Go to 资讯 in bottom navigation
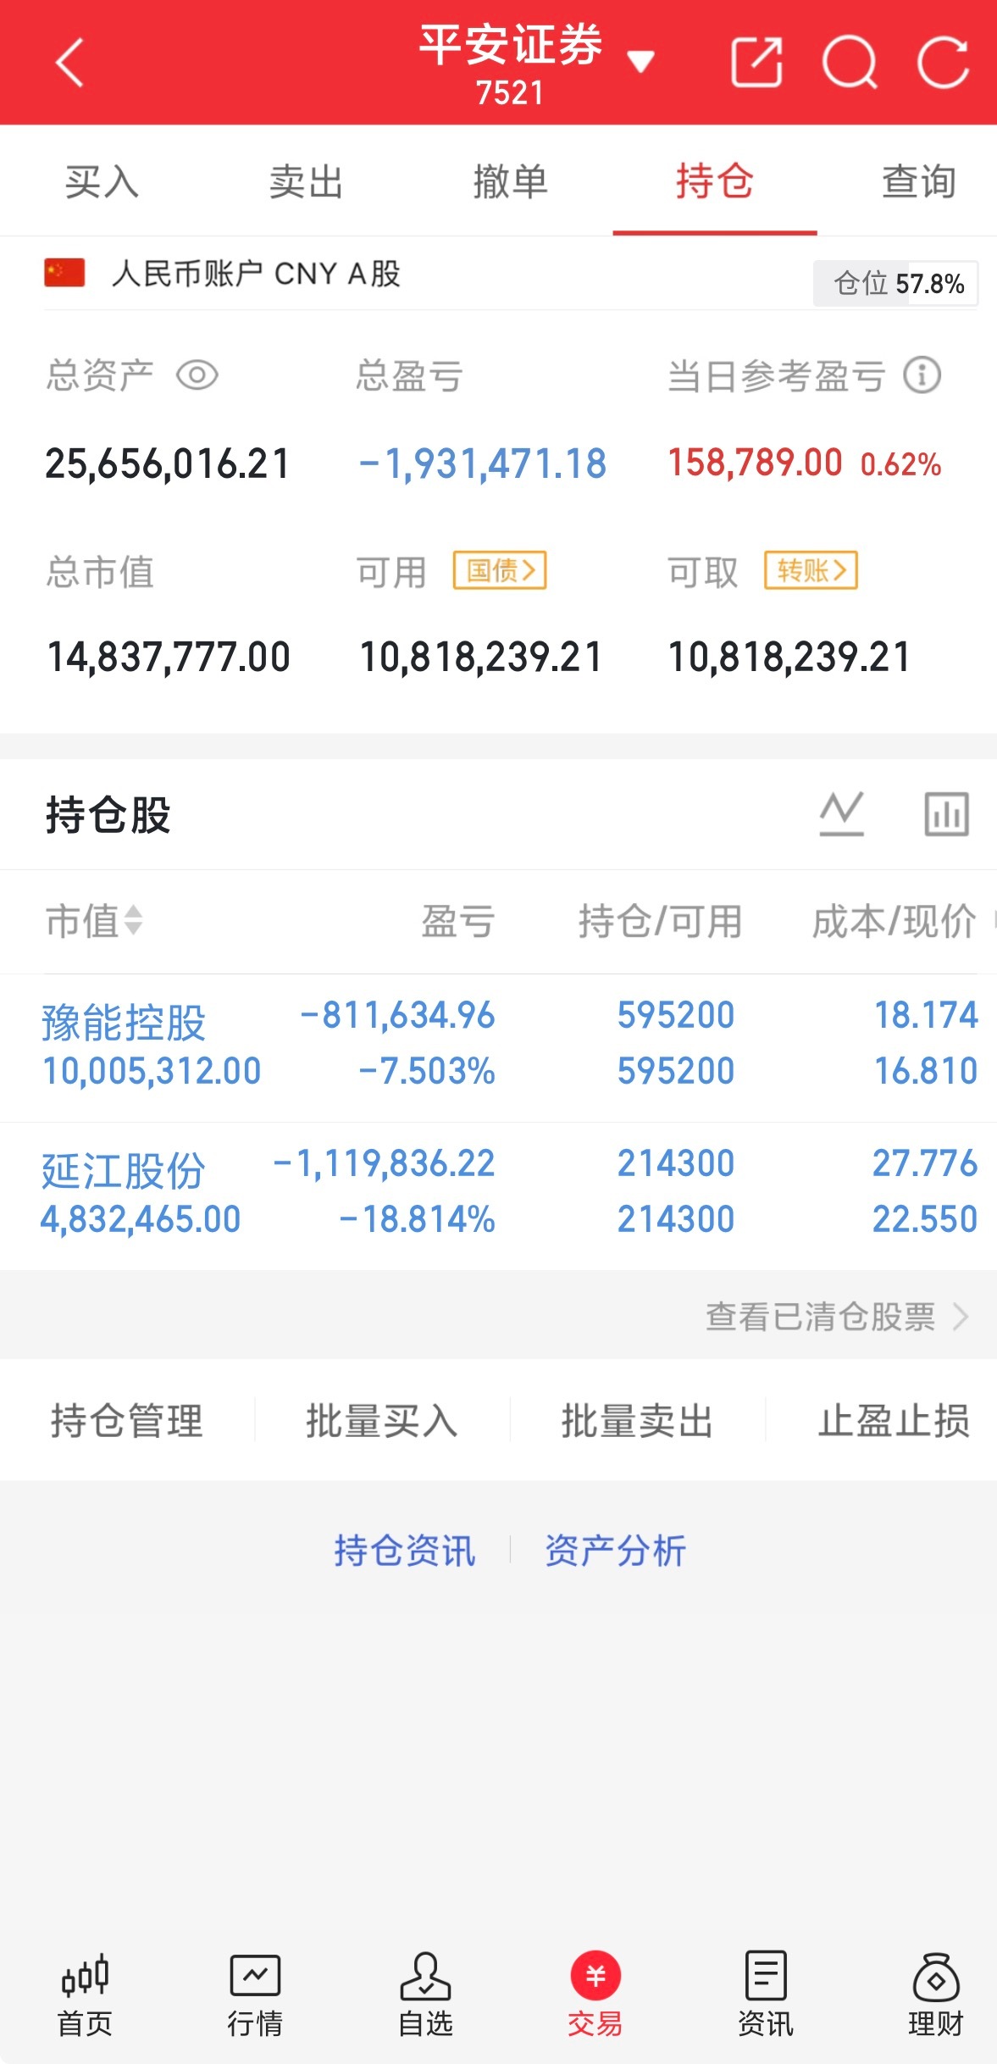The height and width of the screenshot is (2064, 997). coord(766,1995)
